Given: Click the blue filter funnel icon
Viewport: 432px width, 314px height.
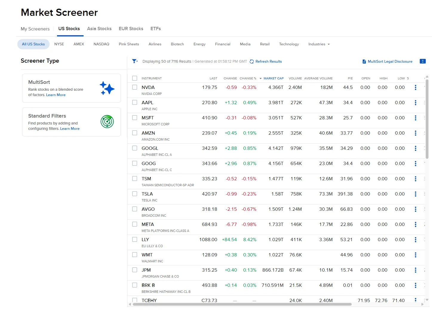Looking at the screenshot, I should click(x=135, y=61).
